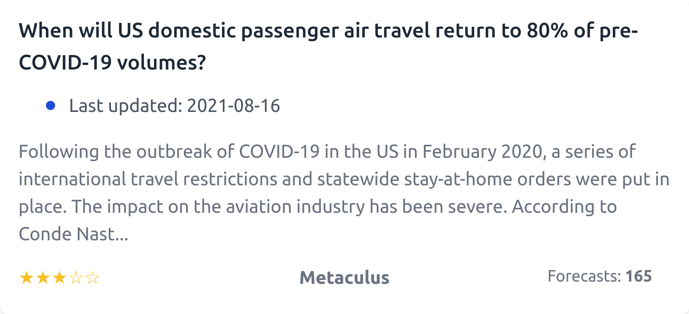Click the fourth empty outline star
Screen dimensions: 689x314
pyautogui.click(x=76, y=278)
